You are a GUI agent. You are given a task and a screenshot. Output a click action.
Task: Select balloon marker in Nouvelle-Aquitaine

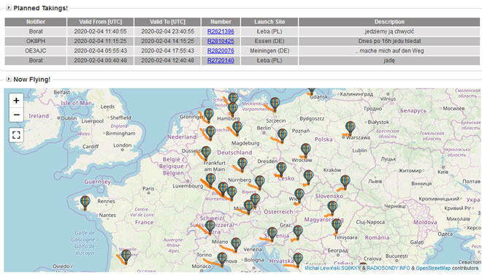(126, 257)
